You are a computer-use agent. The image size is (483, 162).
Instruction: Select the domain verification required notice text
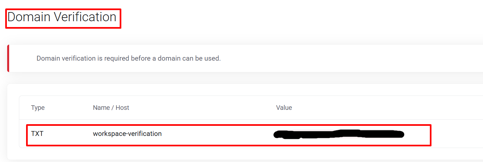click(x=128, y=59)
